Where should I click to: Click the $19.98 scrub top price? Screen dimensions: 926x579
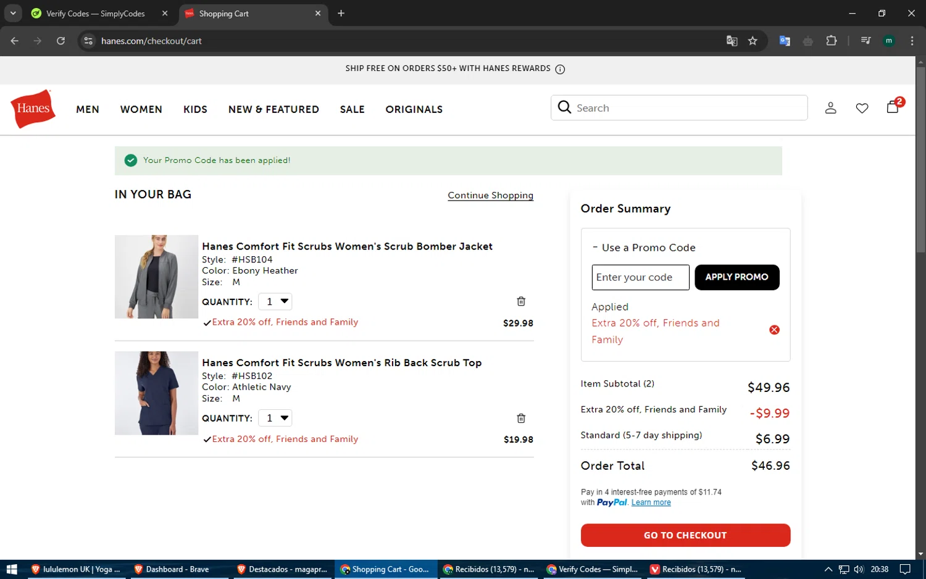(519, 439)
